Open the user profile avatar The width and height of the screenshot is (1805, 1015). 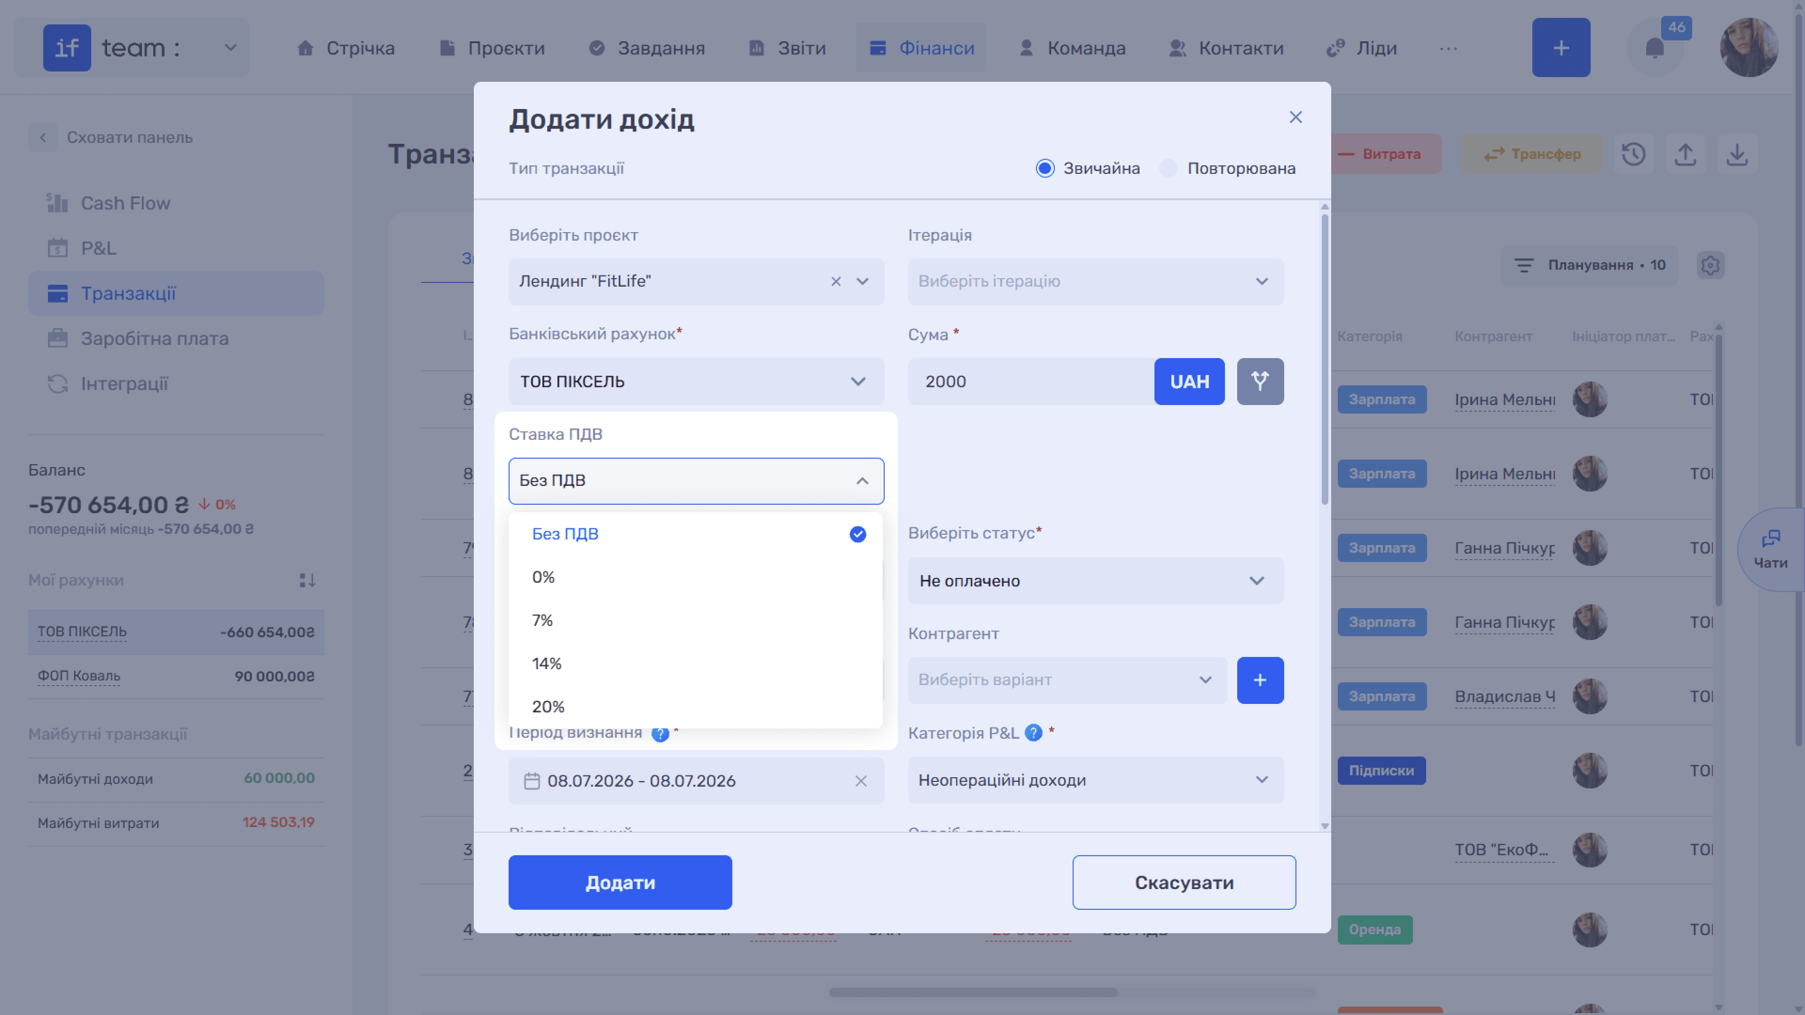pos(1749,47)
